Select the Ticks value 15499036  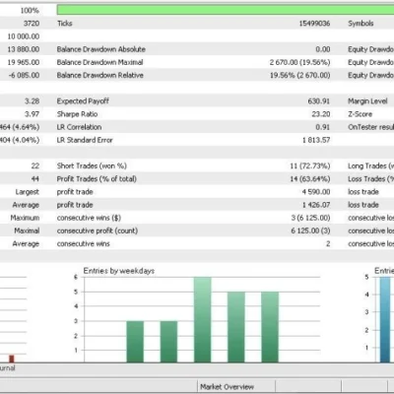(314, 24)
